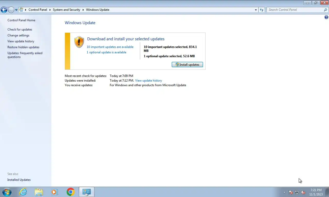The width and height of the screenshot is (329, 197).
Task: Open Windows Media Player from taskbar
Action: [x=54, y=192]
